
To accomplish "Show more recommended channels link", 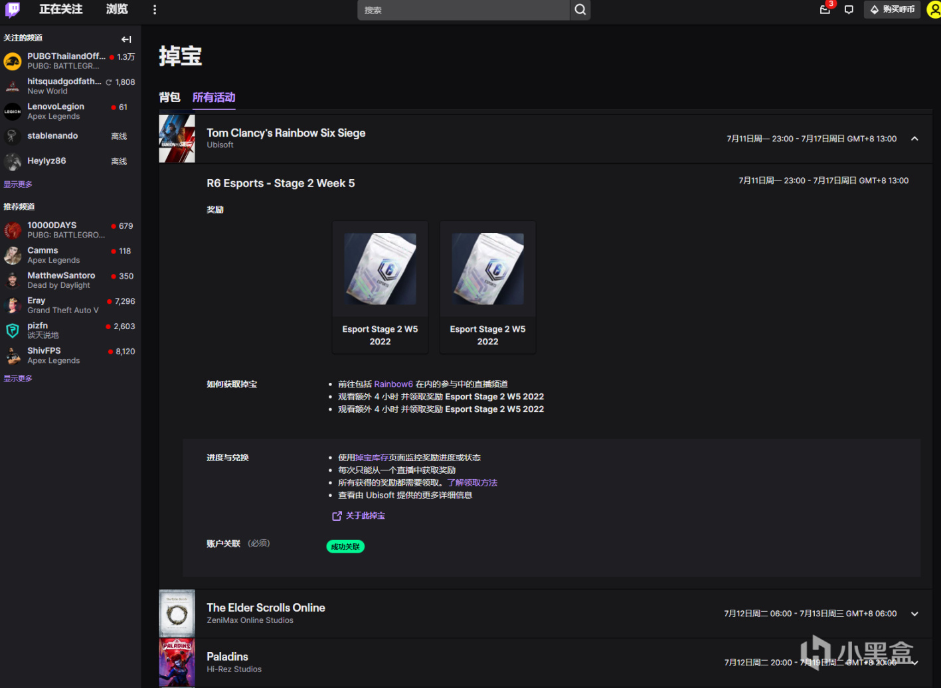I will click(x=18, y=378).
